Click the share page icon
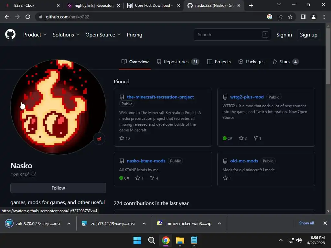The width and height of the screenshot is (331, 248). (x=280, y=17)
